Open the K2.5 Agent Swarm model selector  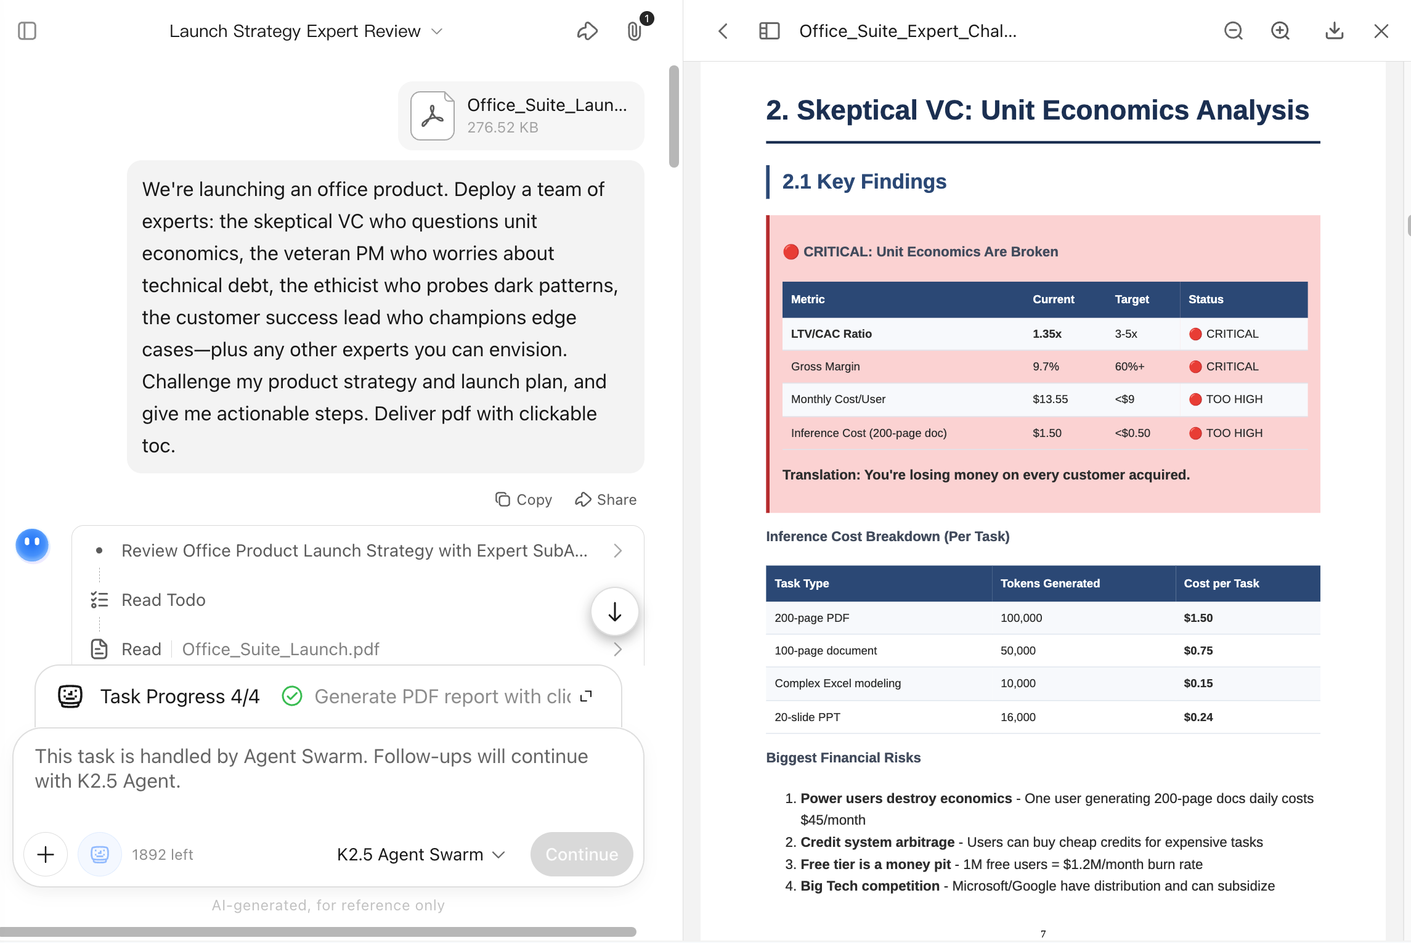421,854
